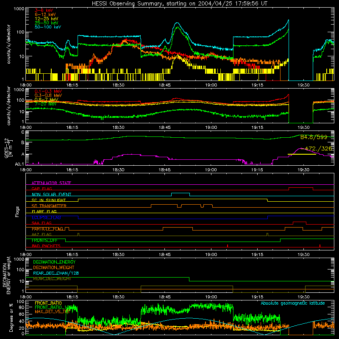Select the red 3-6 keV legend label

click(44, 10)
